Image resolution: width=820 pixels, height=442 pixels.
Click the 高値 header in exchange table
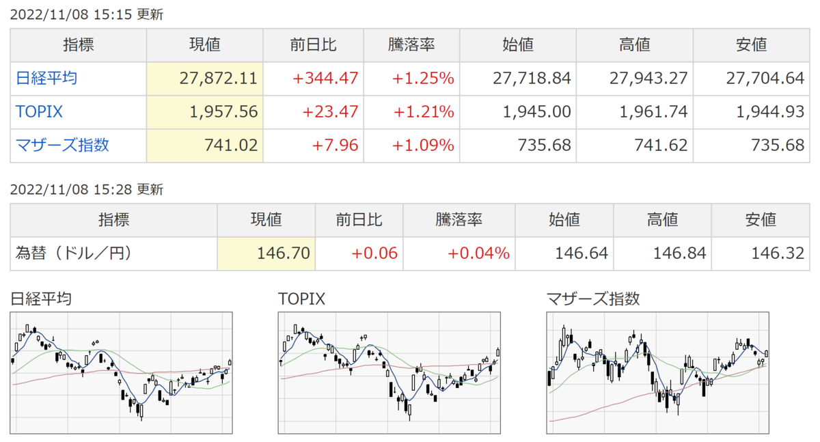[663, 220]
